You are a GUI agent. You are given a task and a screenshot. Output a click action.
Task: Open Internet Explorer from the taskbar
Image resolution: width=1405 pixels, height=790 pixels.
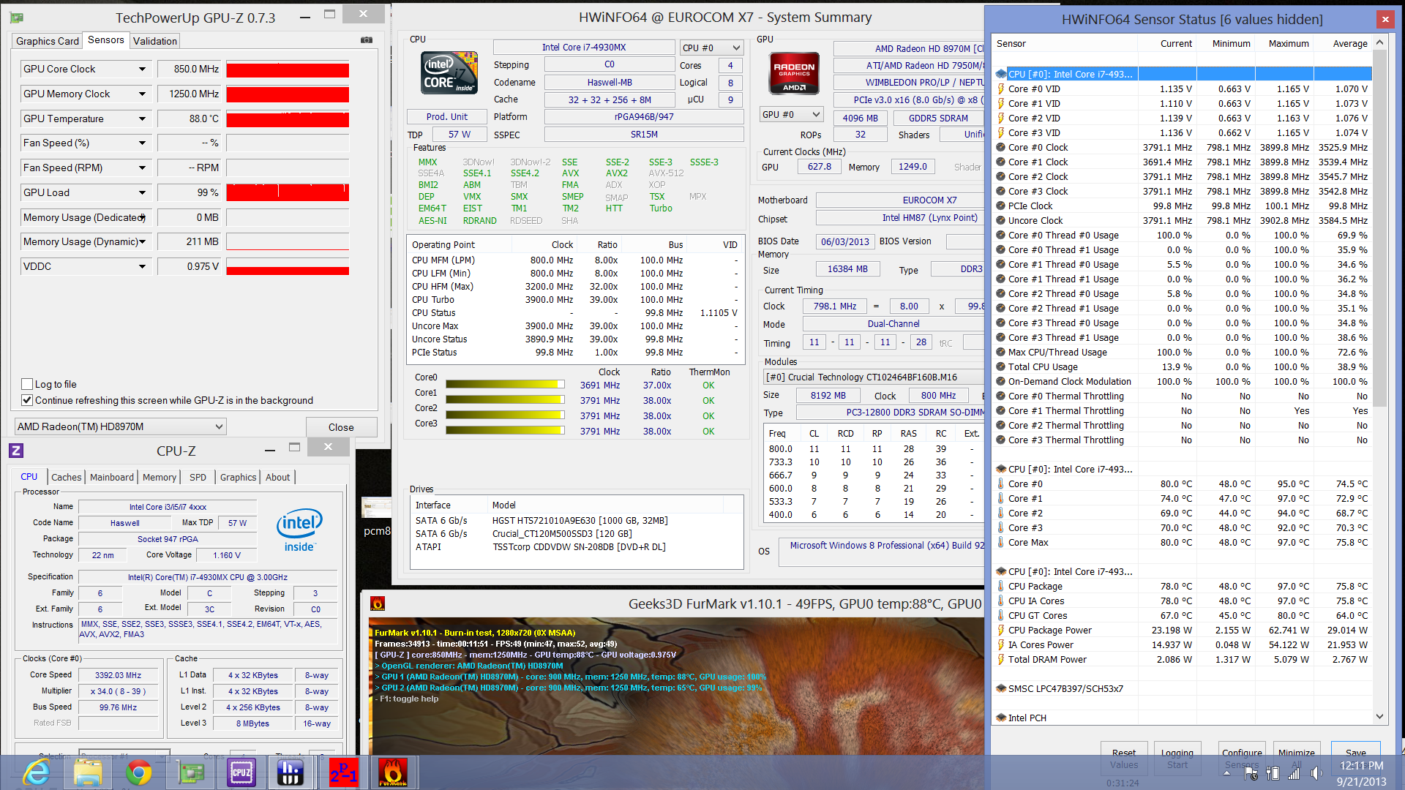pyautogui.click(x=37, y=772)
